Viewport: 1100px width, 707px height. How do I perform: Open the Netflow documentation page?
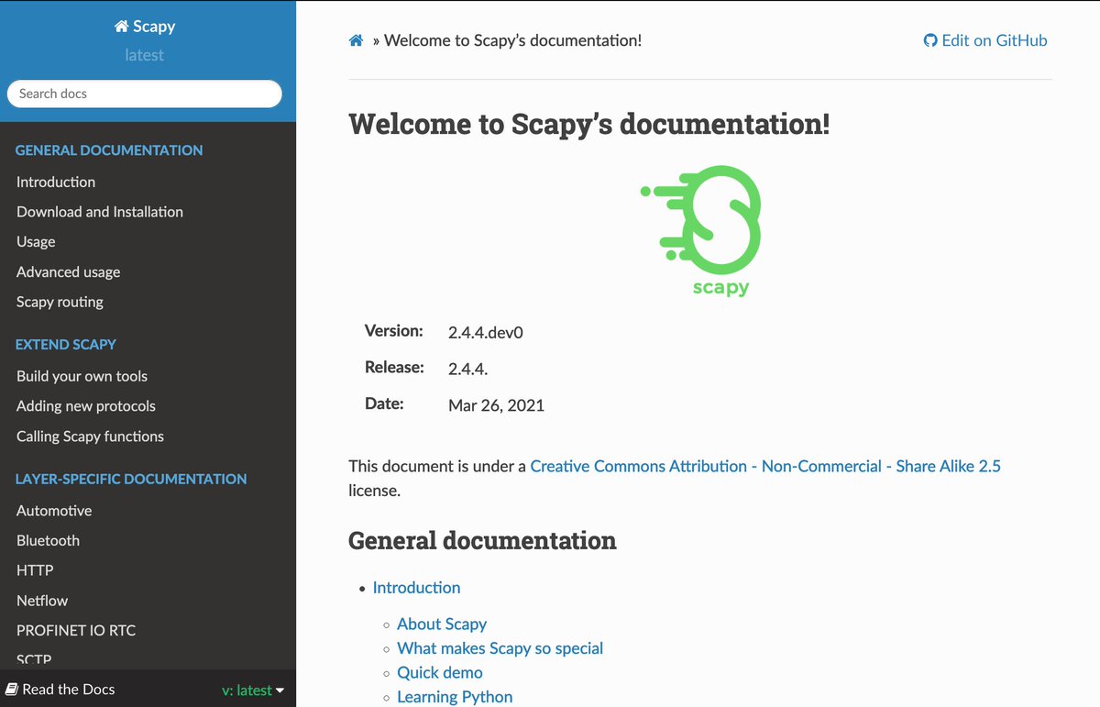click(41, 600)
